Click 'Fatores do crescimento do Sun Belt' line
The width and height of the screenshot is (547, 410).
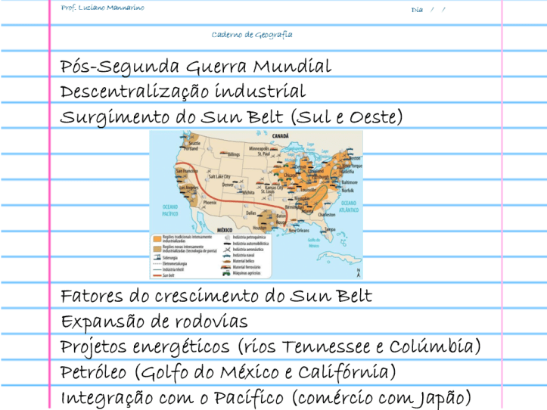(216, 296)
